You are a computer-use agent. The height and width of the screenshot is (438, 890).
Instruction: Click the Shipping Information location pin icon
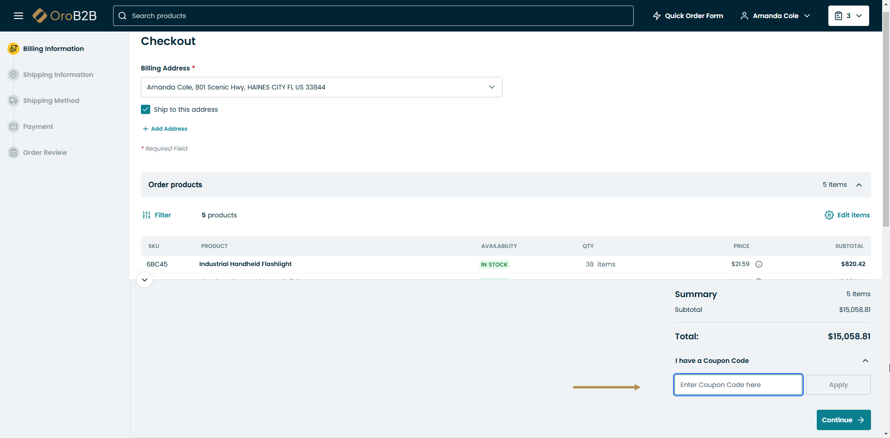13,75
